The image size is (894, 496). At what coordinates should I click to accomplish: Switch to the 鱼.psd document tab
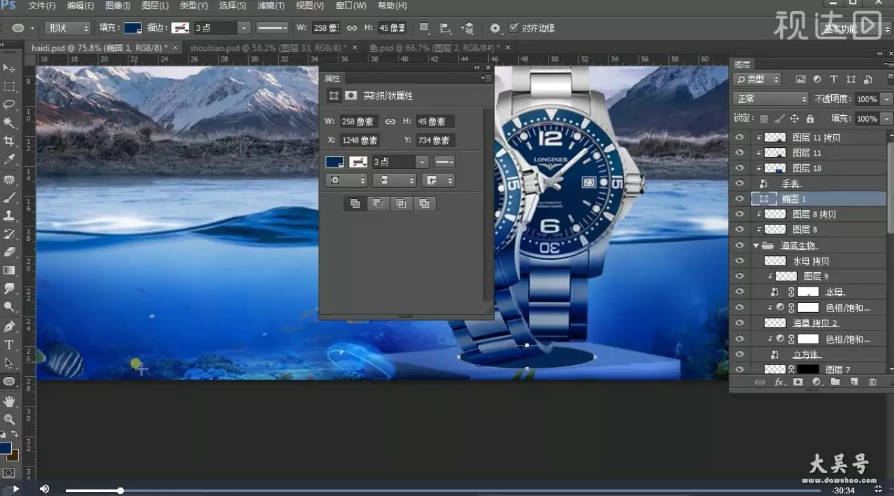click(434, 48)
